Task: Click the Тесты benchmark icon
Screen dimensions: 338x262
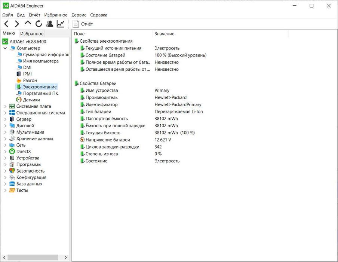Action: [x=12, y=191]
